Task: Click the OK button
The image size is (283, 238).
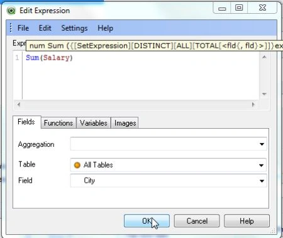Action: pyautogui.click(x=147, y=221)
